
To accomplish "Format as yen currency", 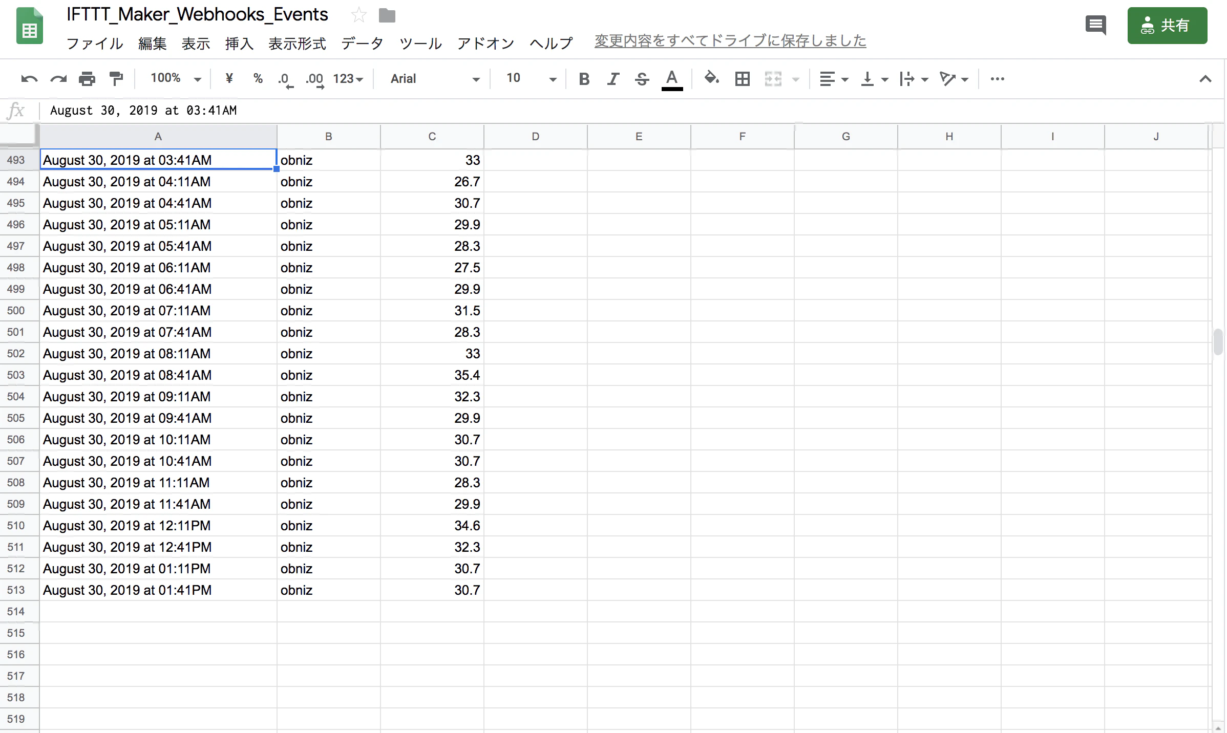I will [229, 78].
